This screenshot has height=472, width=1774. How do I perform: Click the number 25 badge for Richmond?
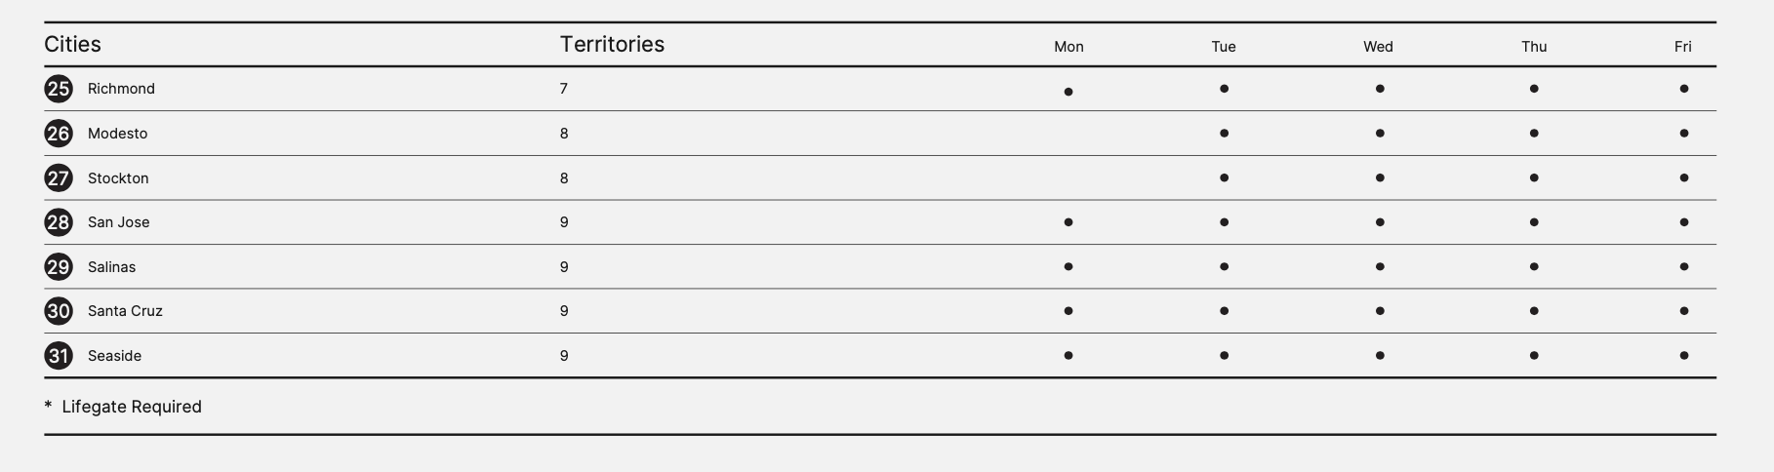tap(59, 89)
